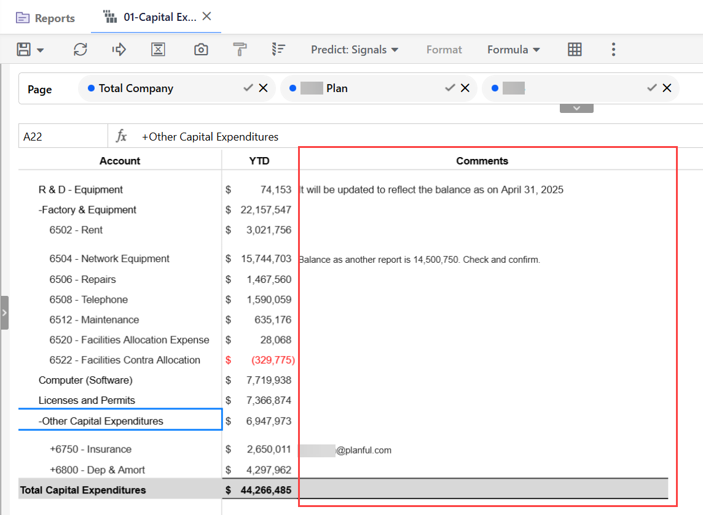Click the Format painter icon
The image size is (703, 515).
(x=240, y=49)
